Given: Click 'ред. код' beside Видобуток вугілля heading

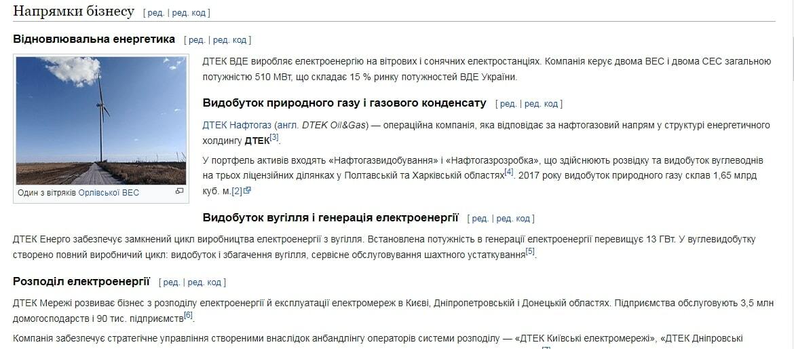Looking at the screenshot, I should 514,219.
